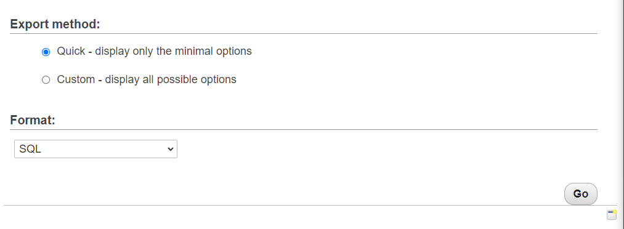The image size is (624, 229).
Task: Open the Format dropdown showing SQL
Action: [x=95, y=149]
